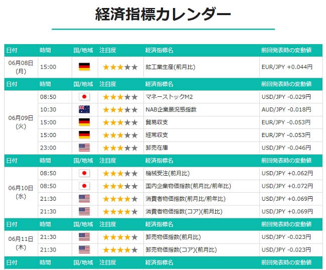Image resolution: width=326 pixels, height=270 pixels.
Task: Click star rating of 卸売物価指数(前月比) row
Action: click(x=120, y=237)
